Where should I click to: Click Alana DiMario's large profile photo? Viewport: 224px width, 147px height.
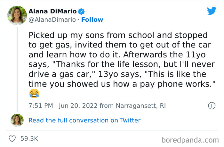pyautogui.click(x=17, y=15)
